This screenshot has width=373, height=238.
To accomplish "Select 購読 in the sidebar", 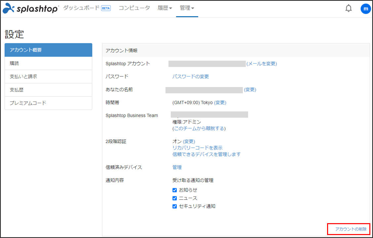I will coord(48,63).
